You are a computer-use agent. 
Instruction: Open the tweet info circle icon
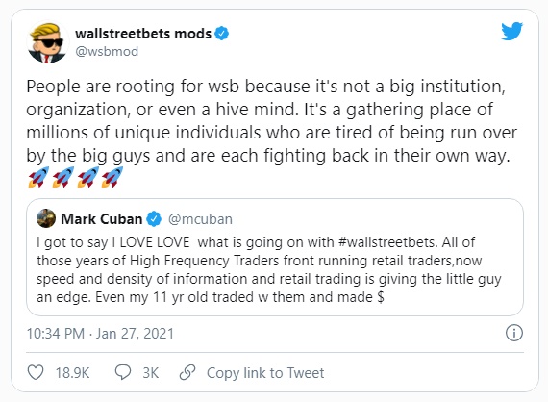coord(514,333)
